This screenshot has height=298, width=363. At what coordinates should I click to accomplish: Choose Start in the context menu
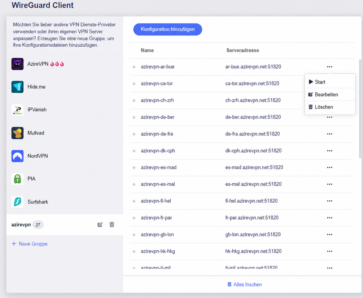(x=330, y=82)
